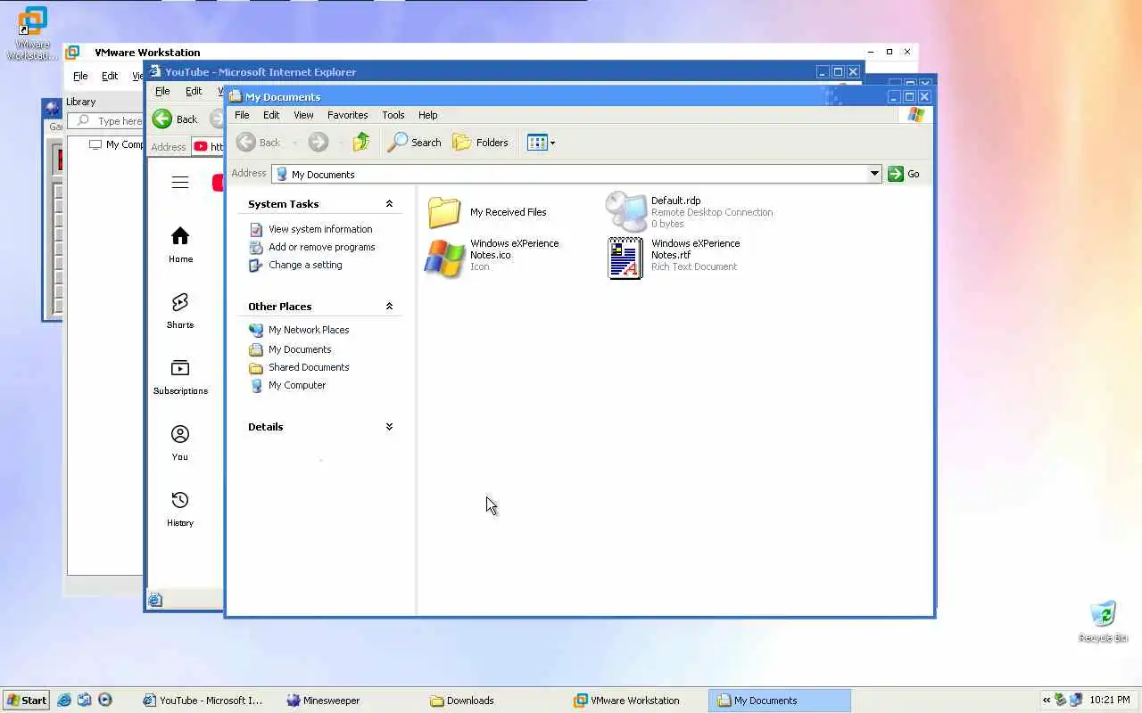The image size is (1142, 713).
Task: Open the Search pane in My Documents
Action: point(414,143)
